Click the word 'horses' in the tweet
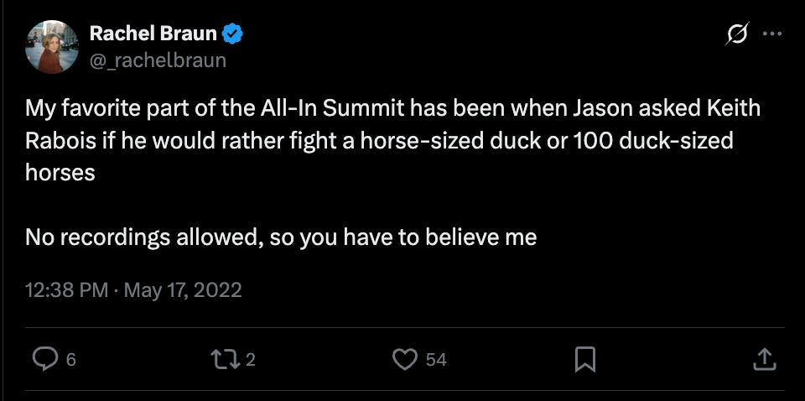The image size is (805, 401). [x=60, y=172]
